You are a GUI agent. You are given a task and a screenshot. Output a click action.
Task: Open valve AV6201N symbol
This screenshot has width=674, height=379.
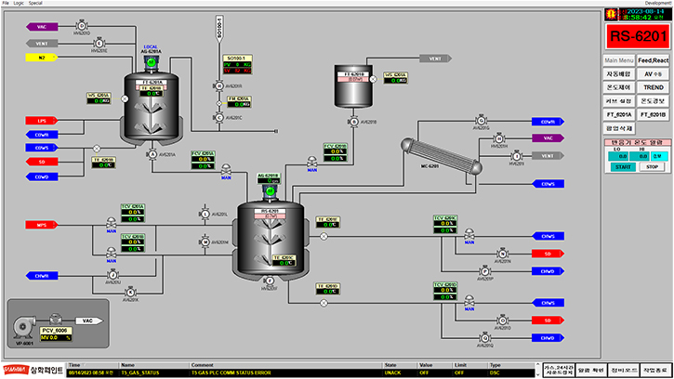pos(503,254)
